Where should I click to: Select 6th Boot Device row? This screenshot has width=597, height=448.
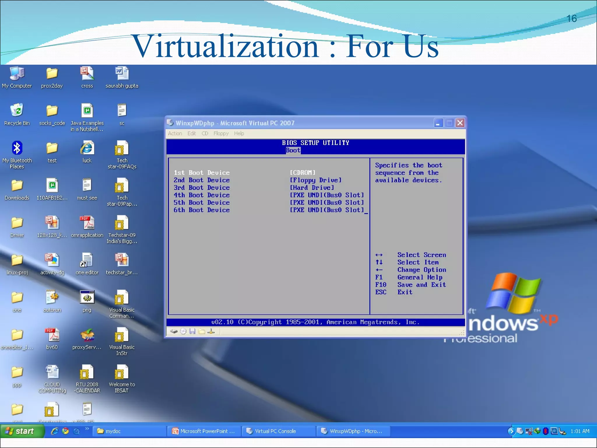269,210
